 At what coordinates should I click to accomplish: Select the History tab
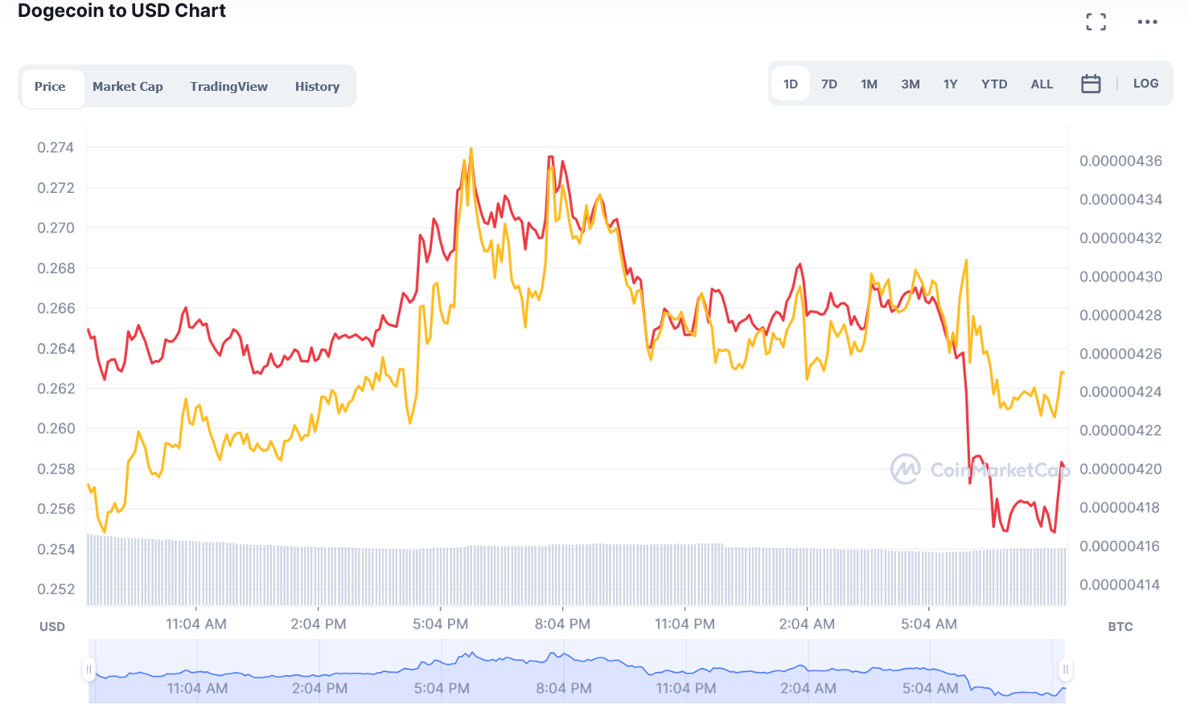(x=317, y=87)
